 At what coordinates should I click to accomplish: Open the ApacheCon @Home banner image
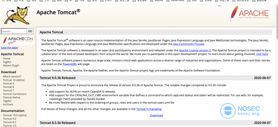coord(17,41)
